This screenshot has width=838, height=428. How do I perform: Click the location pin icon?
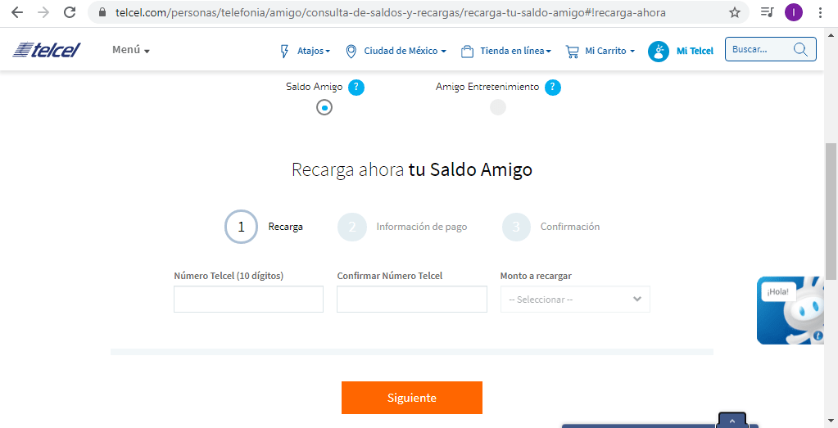tap(351, 52)
